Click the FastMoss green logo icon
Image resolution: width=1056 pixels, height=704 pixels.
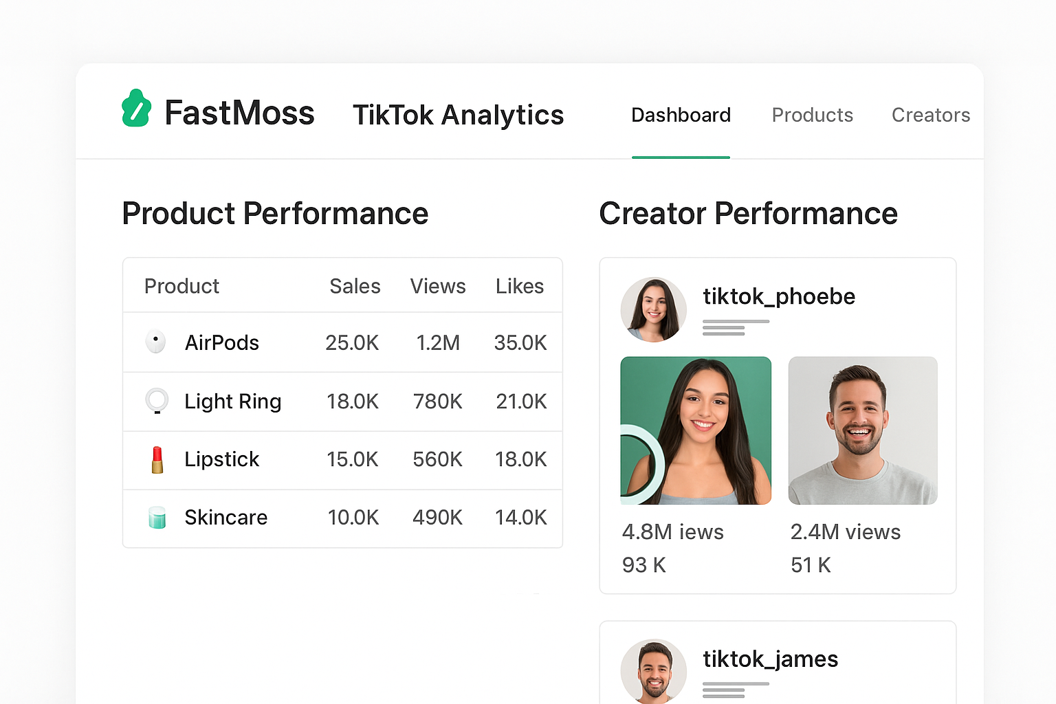[x=136, y=109]
